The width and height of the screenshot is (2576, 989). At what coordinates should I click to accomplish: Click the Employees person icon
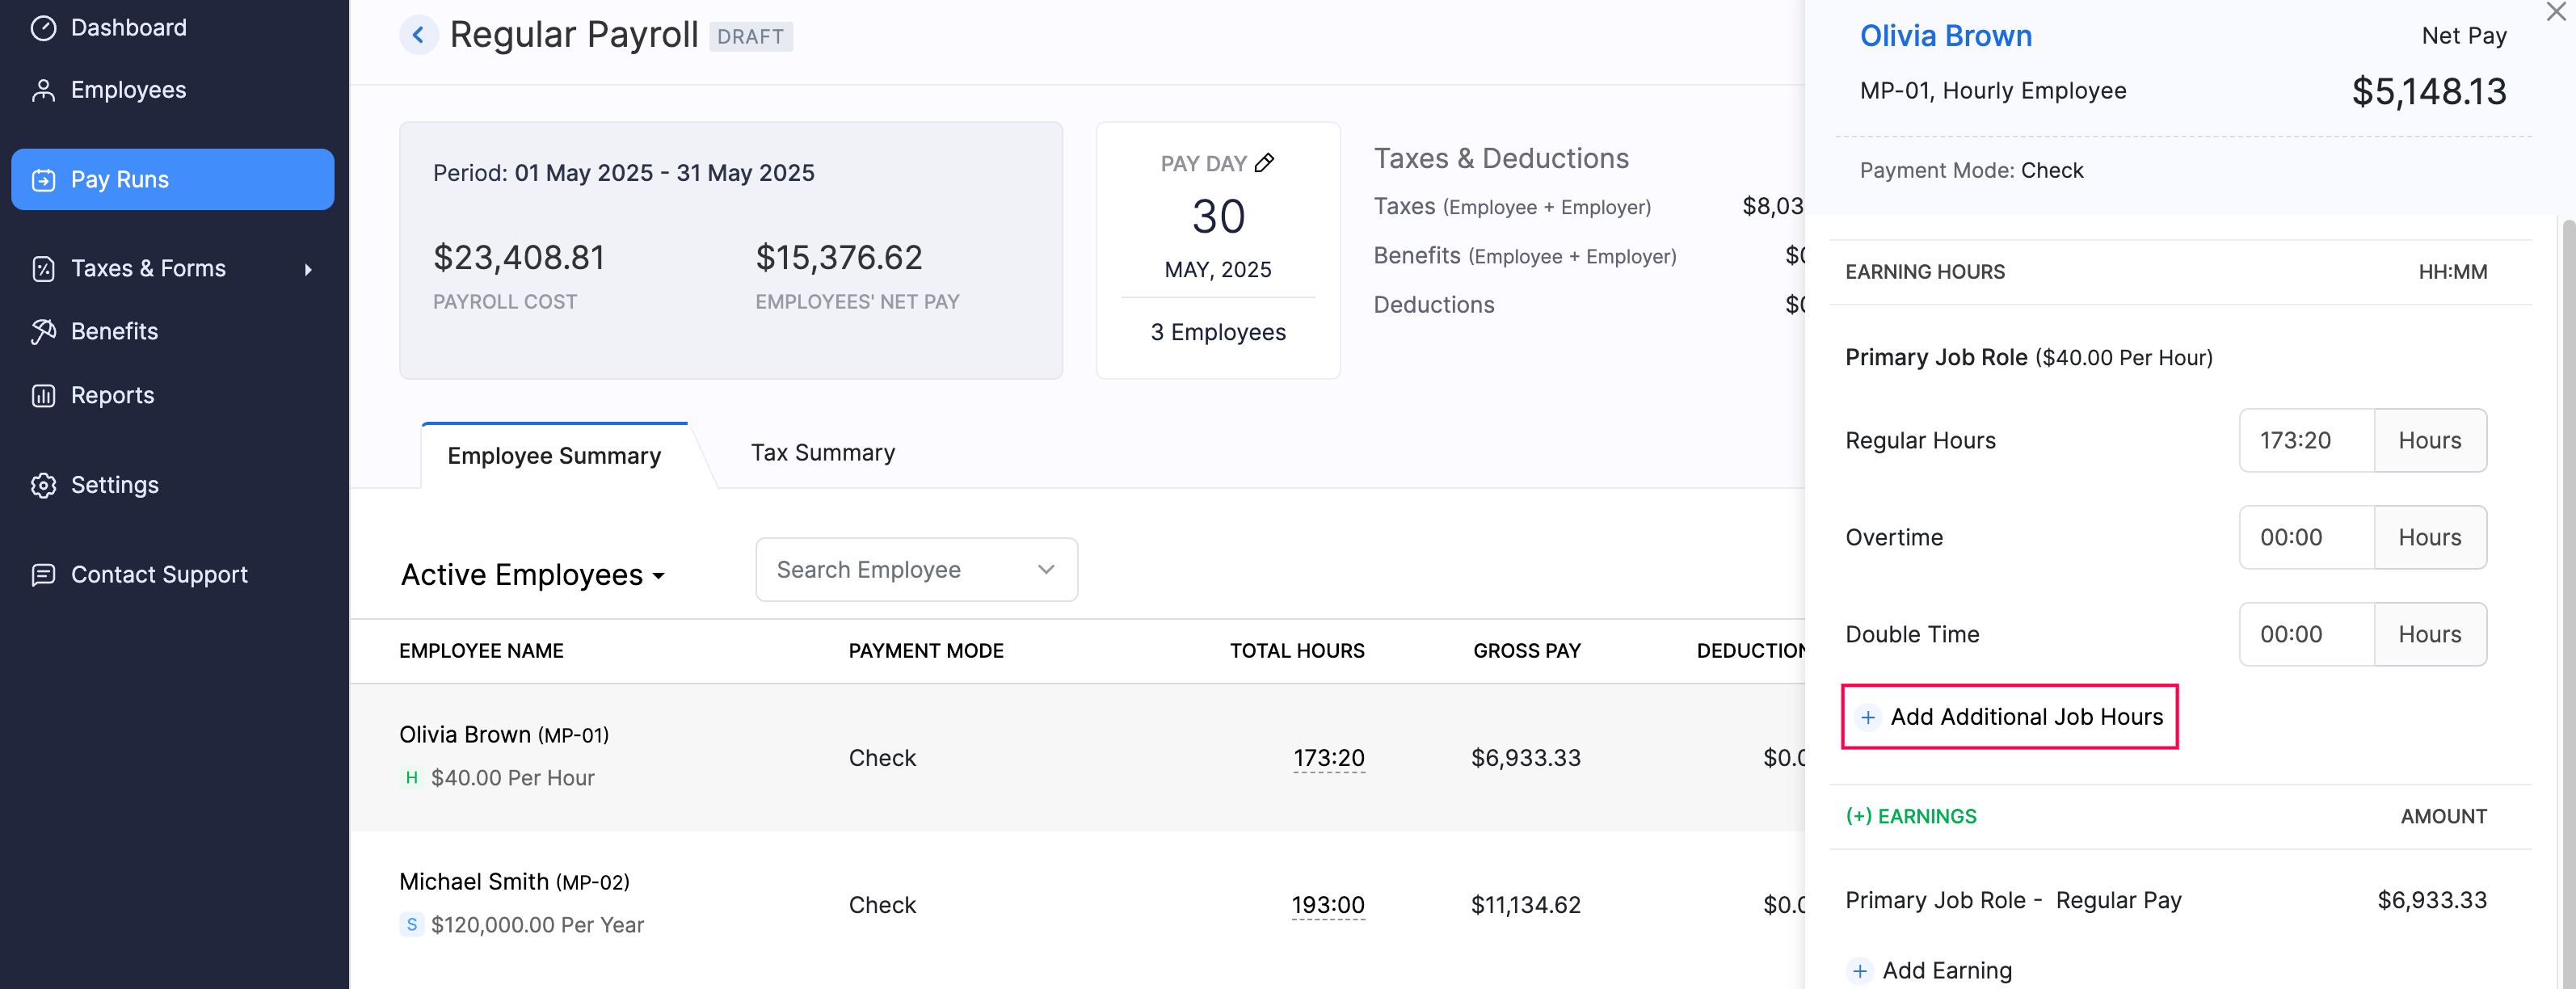click(43, 90)
